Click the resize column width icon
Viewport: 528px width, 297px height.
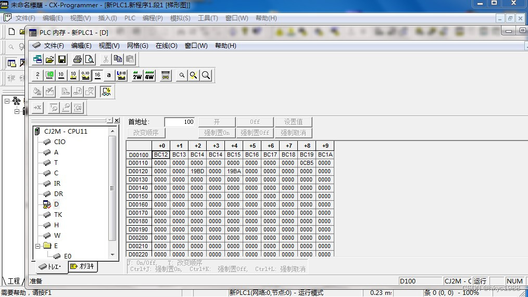pos(166,75)
